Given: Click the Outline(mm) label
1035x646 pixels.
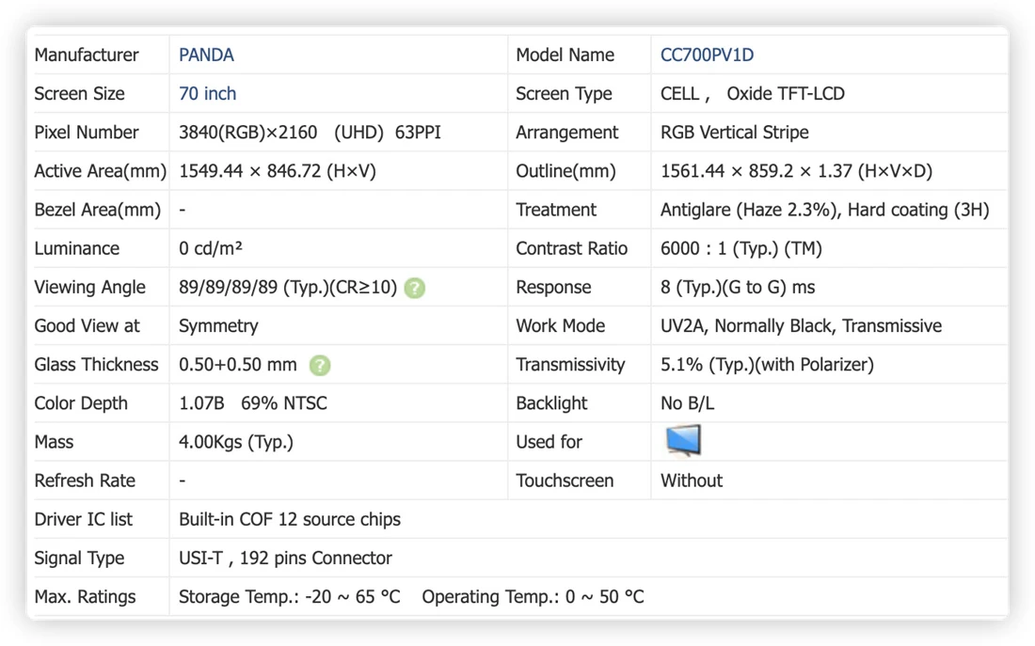Looking at the screenshot, I should tap(565, 171).
